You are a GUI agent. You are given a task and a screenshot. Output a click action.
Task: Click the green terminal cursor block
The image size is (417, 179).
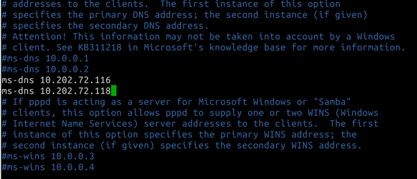114,91
